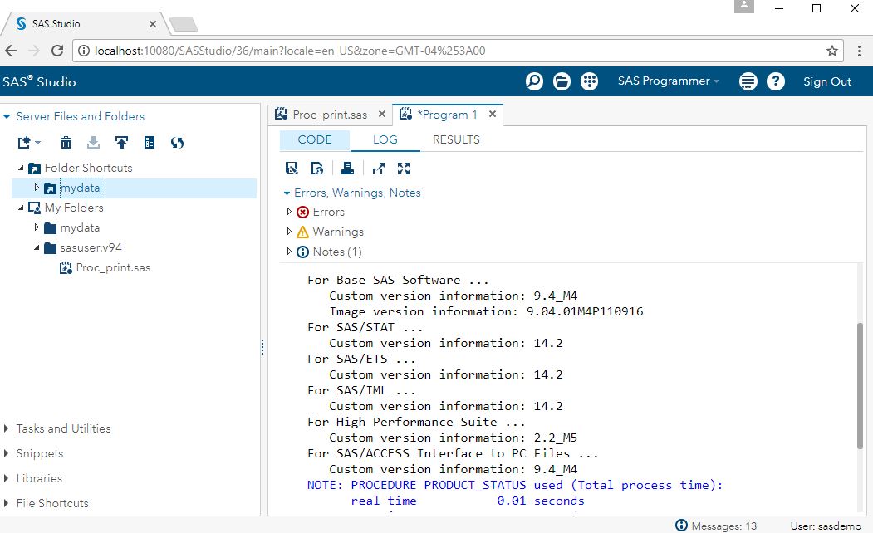873x533 pixels.
Task: Open the Chrome three-dot menu
Action: click(x=859, y=51)
